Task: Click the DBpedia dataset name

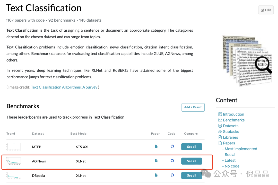Action: click(38, 175)
